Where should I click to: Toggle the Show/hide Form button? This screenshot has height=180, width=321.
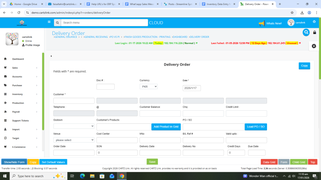pyautogui.click(x=14, y=162)
